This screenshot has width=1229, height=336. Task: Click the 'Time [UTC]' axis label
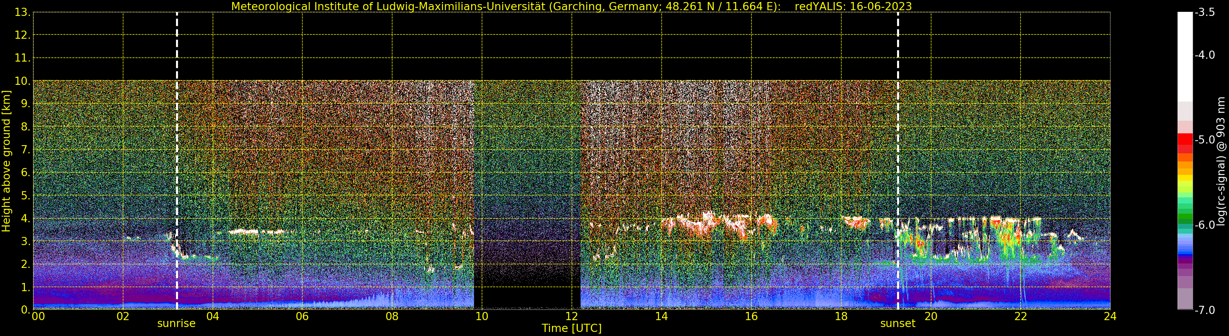571,328
